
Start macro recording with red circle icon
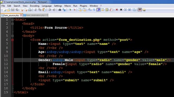tap(117, 10)
